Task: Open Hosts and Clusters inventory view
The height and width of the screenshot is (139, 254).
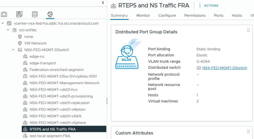Action: coord(4,14)
